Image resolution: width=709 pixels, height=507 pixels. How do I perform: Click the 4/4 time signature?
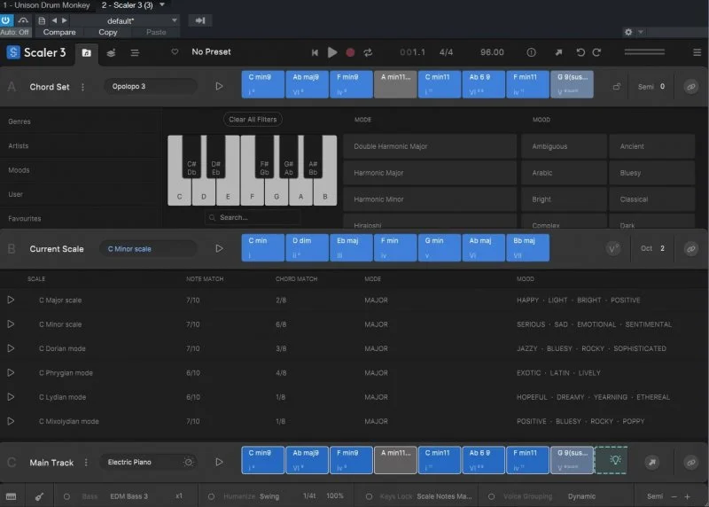(446, 52)
